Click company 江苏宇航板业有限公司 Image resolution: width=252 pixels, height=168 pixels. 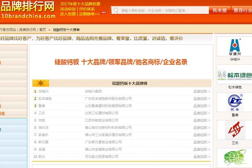(101, 120)
